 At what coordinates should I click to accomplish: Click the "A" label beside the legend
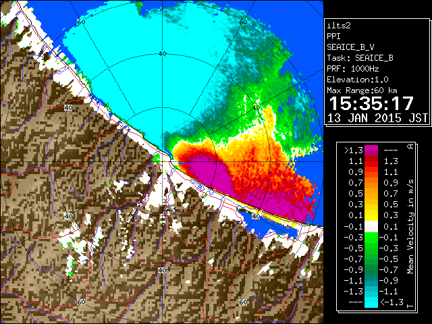pyautogui.click(x=410, y=146)
